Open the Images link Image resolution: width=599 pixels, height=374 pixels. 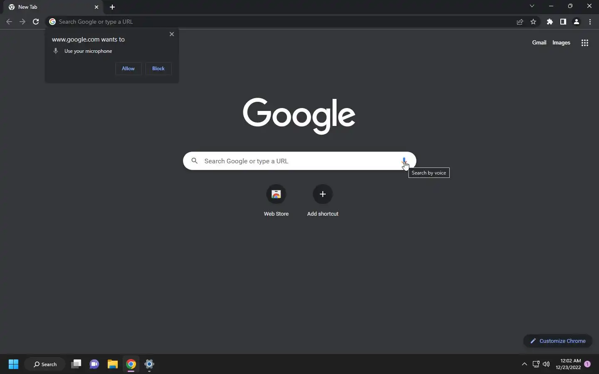pyautogui.click(x=561, y=42)
